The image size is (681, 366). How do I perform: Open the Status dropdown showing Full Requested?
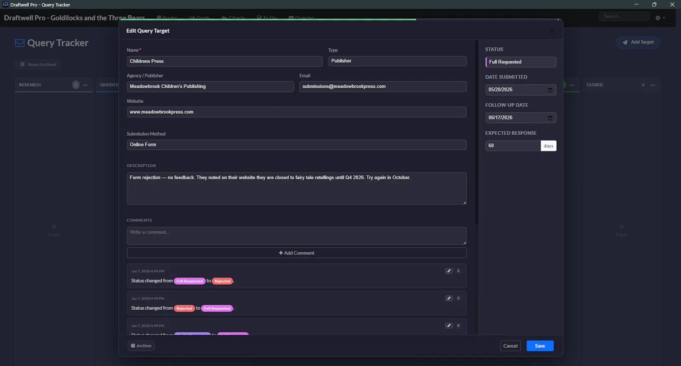pos(521,62)
